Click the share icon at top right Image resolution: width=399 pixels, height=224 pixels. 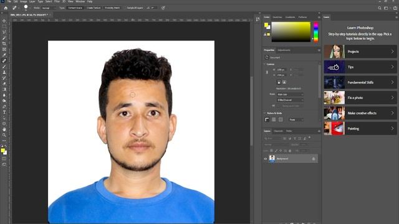pyautogui.click(x=395, y=8)
